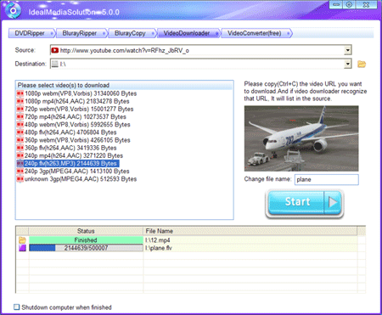The width and height of the screenshot is (382, 315).
Task: Click the Status column header
Action: click(86, 231)
